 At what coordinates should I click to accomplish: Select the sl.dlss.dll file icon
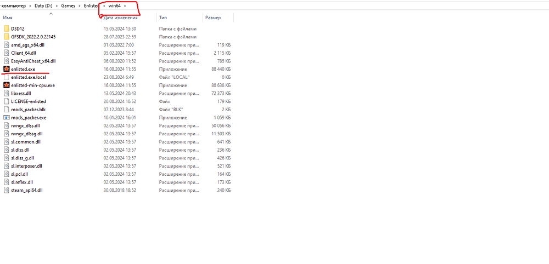tap(7, 150)
